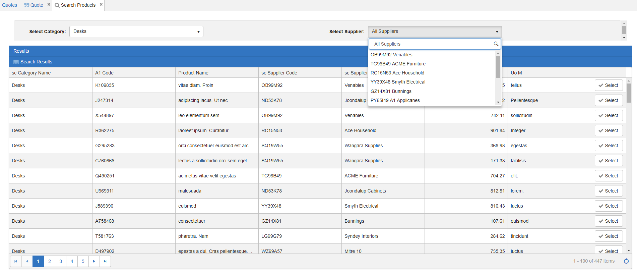
Task: Select product R362275 laoreet ipsum
Action: (609, 130)
